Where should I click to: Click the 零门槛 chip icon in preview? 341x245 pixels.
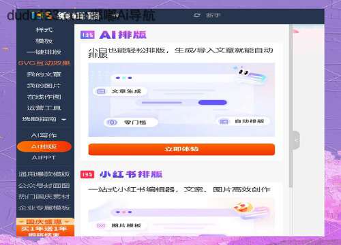112,122
